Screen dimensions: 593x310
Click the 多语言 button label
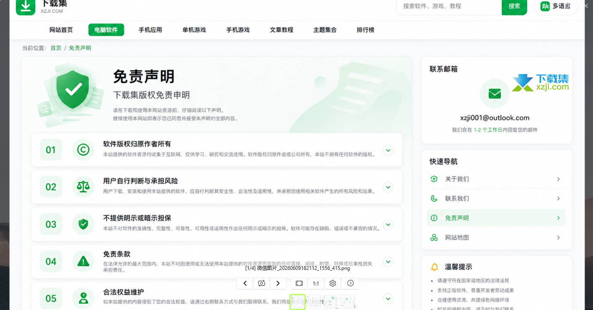[562, 6]
